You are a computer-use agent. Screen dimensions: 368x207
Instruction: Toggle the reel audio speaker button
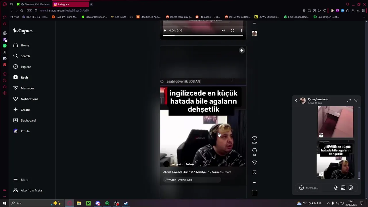tap(242, 50)
